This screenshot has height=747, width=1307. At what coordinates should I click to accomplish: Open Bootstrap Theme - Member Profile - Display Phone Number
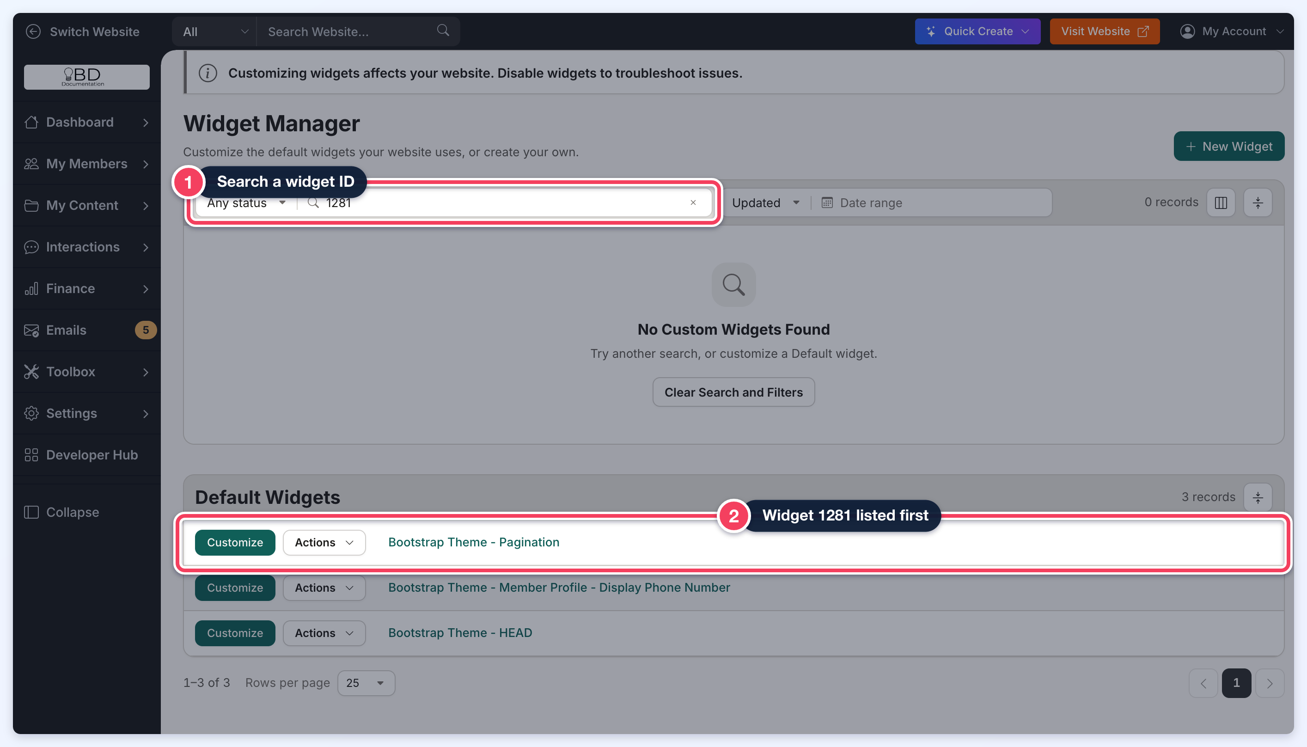559,587
